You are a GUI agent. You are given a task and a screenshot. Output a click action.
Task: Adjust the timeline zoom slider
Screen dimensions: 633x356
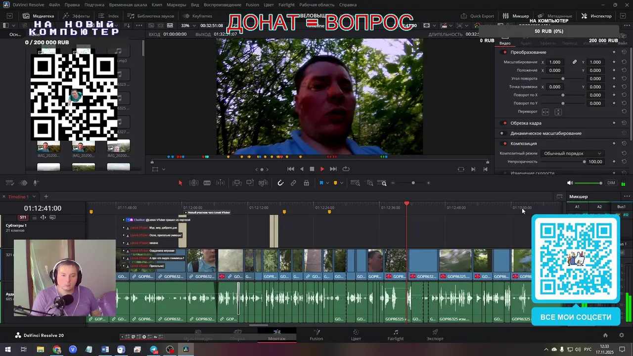[413, 183]
